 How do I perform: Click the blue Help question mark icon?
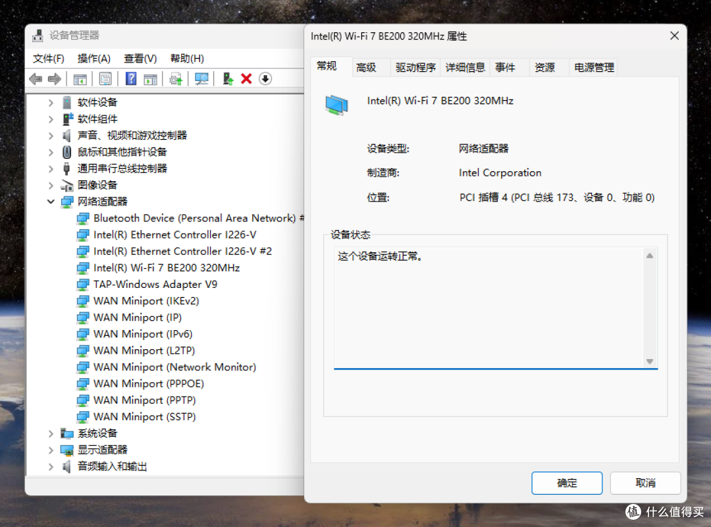click(x=131, y=79)
